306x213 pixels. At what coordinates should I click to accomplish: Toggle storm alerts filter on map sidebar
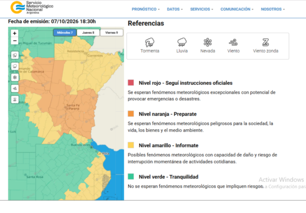(x=15, y=55)
